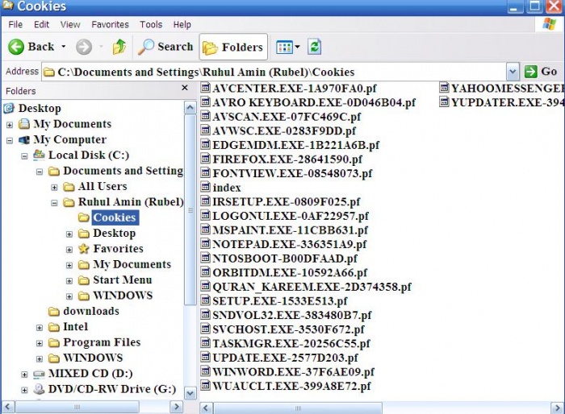Click the file list horizontal scrollbar thumb
This screenshot has height=414, width=565.
298,408
